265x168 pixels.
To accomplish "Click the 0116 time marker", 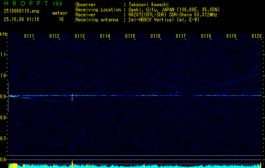I will click(x=155, y=36).
